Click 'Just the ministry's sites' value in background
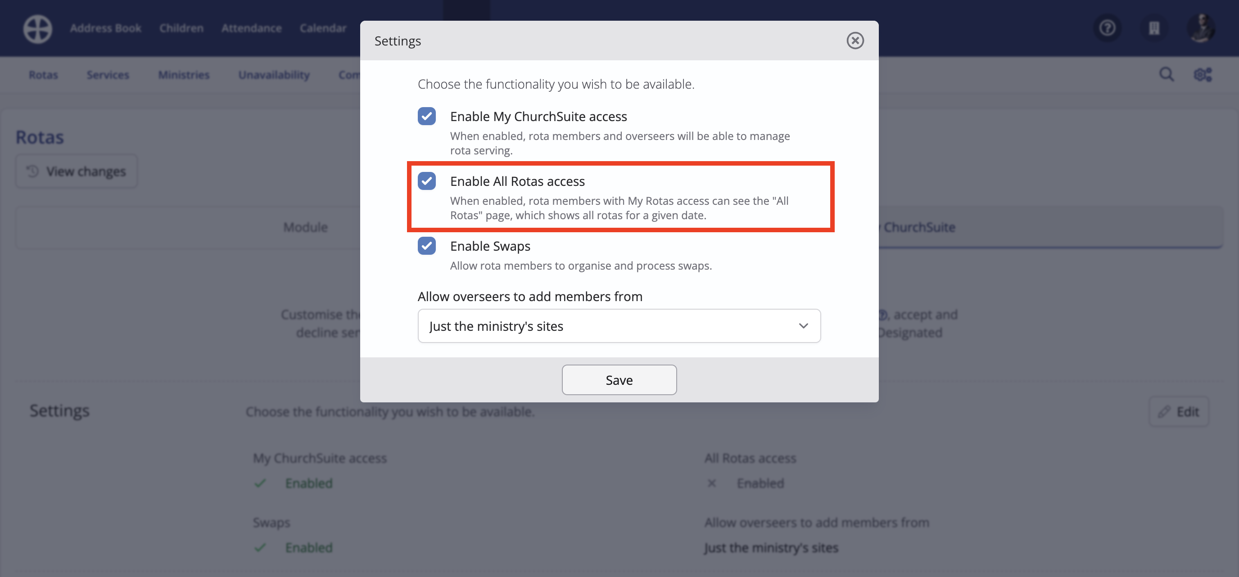Screen dimensions: 1239x577 click(771, 548)
